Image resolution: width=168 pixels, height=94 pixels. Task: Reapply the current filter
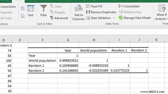click(57, 12)
